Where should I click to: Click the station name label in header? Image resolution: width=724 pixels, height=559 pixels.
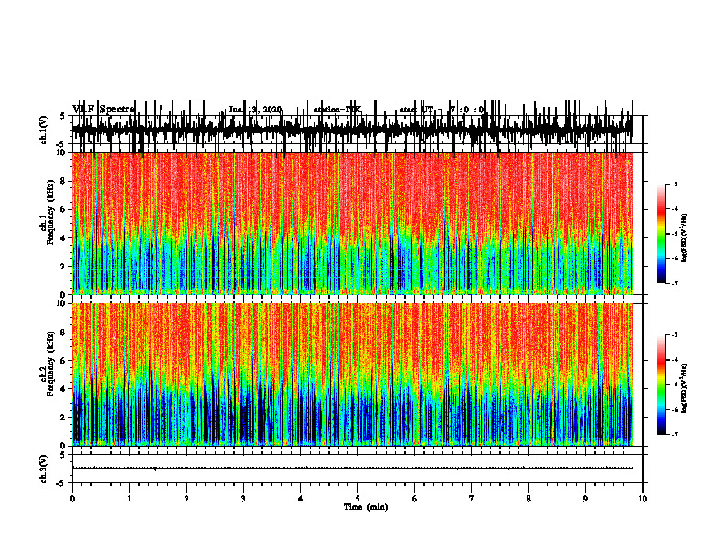click(x=337, y=110)
